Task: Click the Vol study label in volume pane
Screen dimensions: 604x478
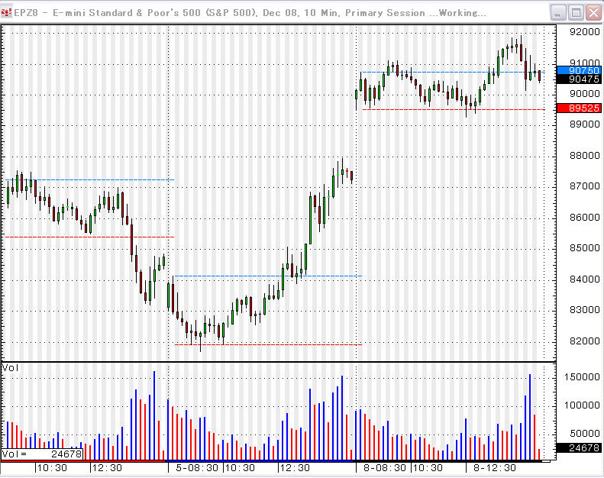Action: point(10,368)
